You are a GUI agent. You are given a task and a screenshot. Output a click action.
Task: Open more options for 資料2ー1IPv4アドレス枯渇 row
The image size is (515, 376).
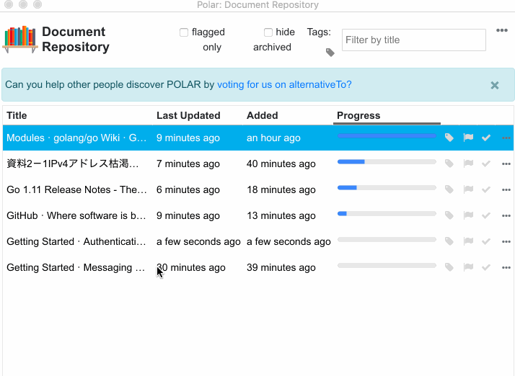[506, 164]
